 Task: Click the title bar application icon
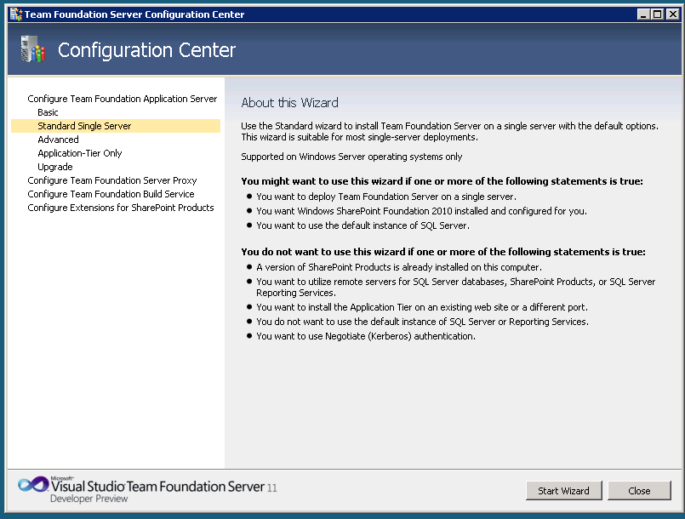point(15,14)
